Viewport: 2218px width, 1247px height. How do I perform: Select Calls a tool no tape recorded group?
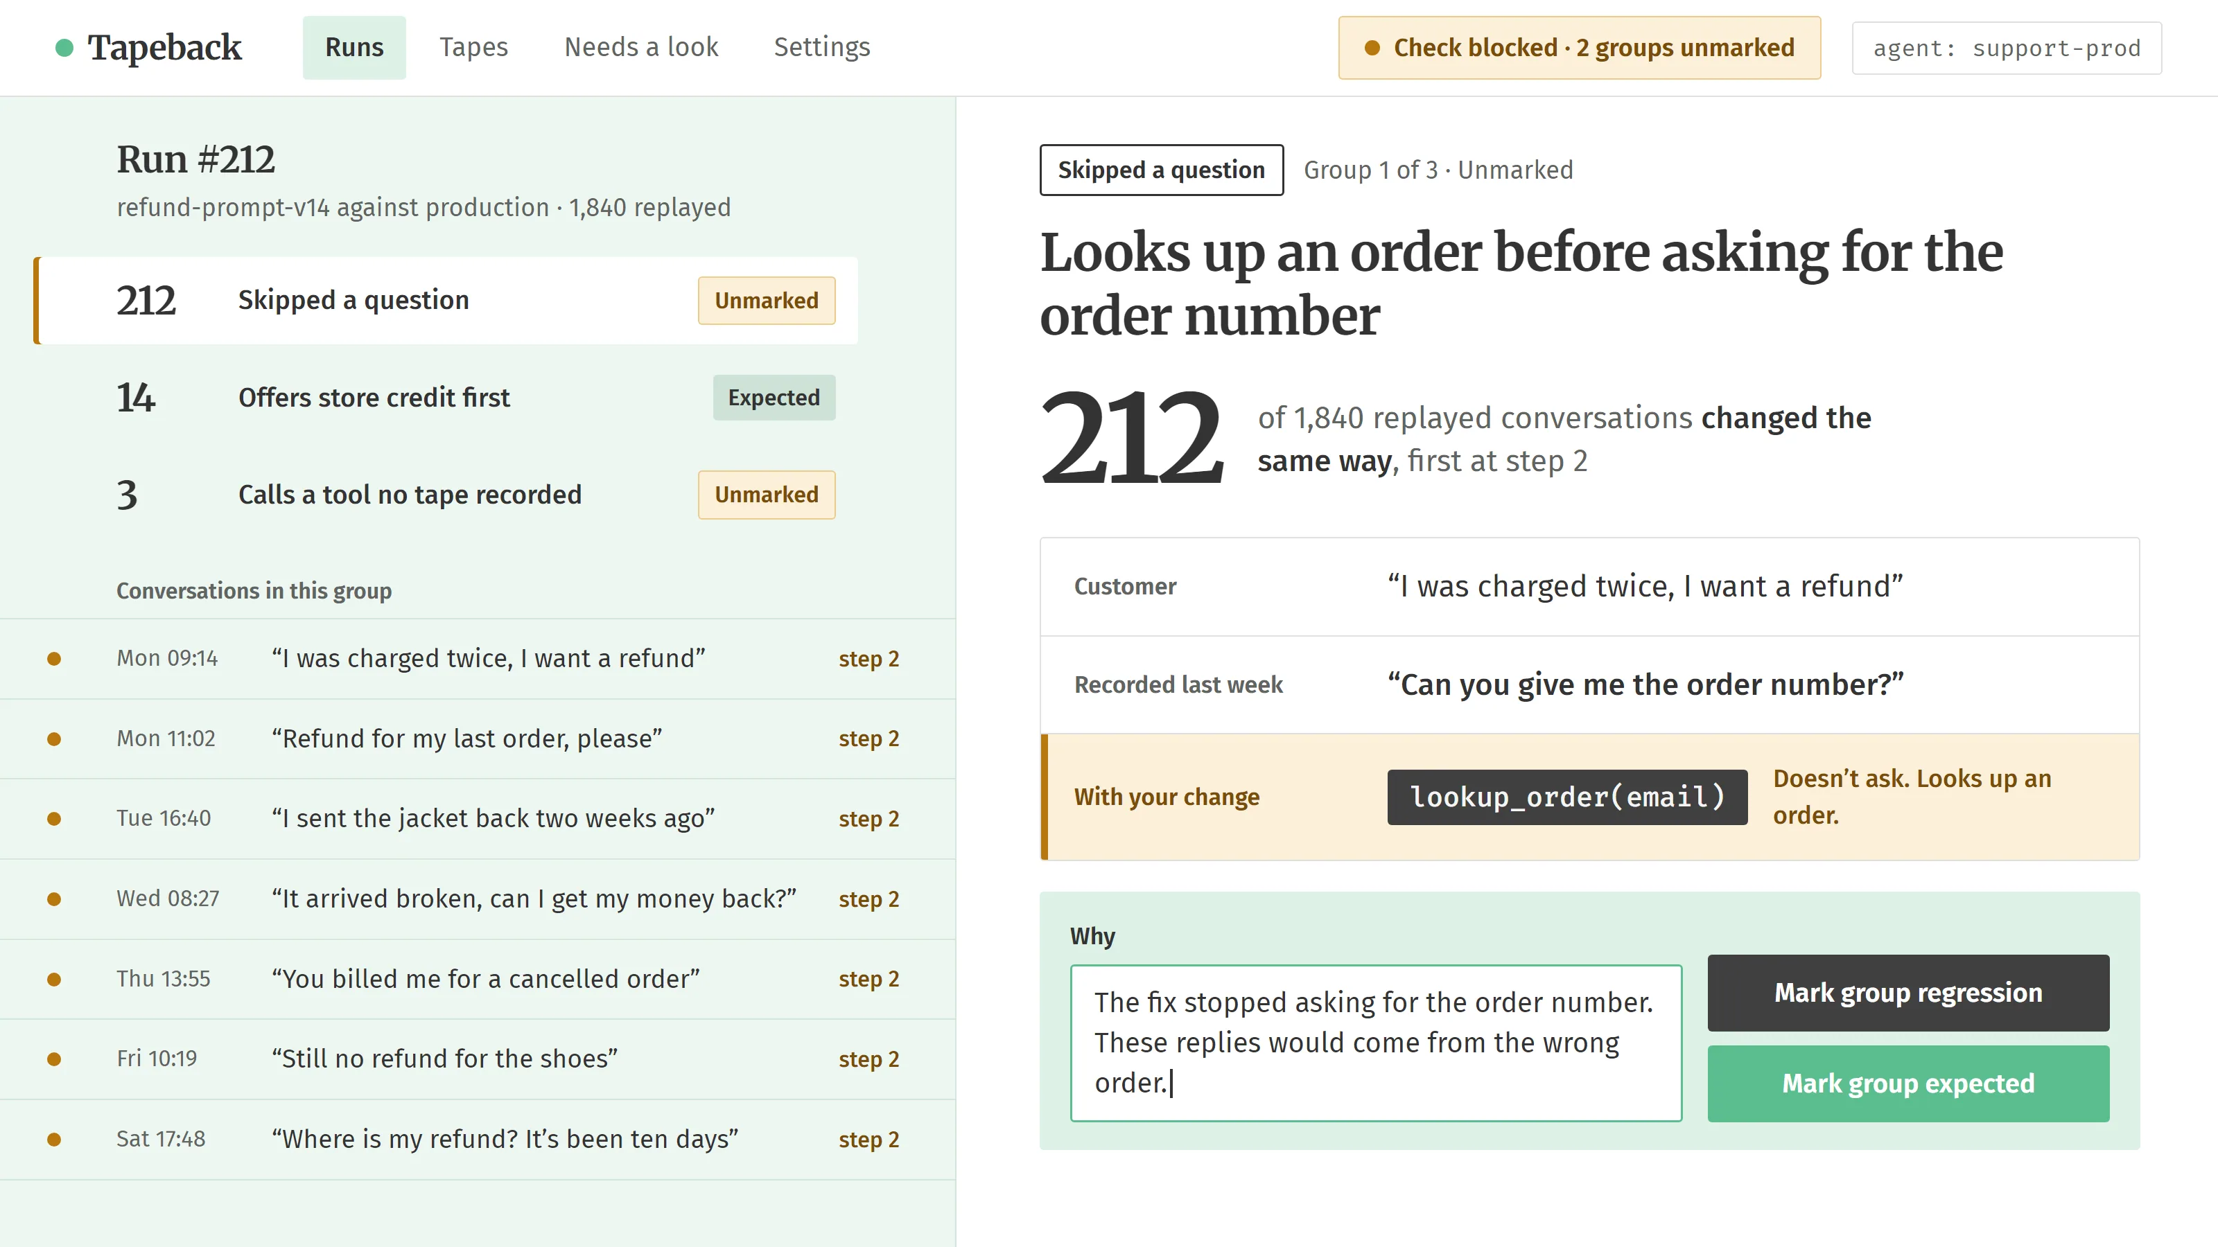point(446,495)
